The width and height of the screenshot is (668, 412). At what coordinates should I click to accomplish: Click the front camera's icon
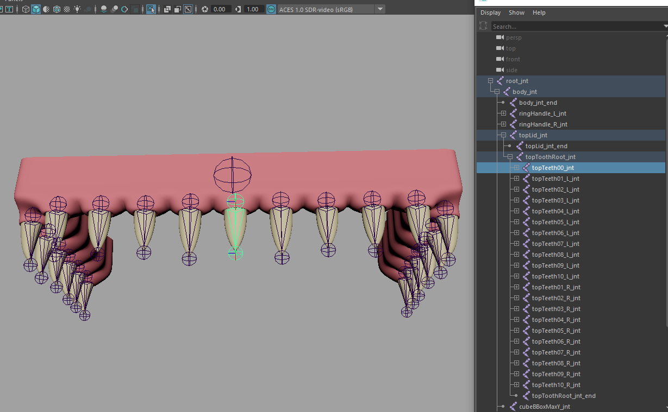point(500,59)
